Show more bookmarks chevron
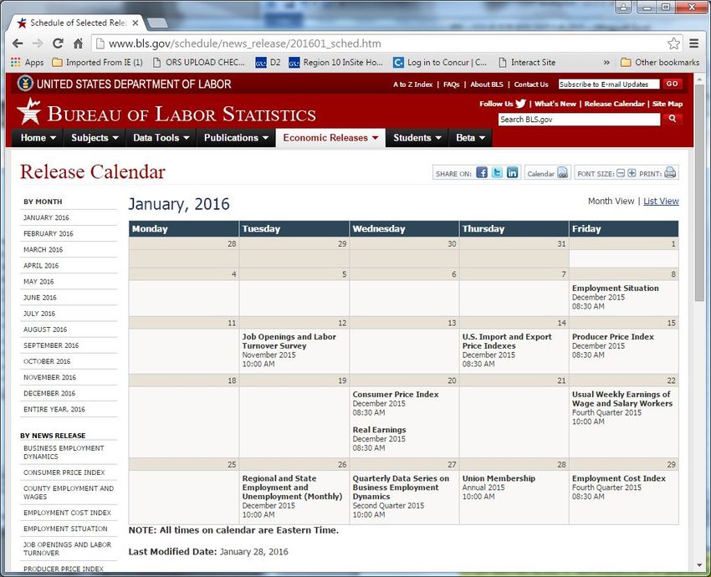 click(606, 63)
